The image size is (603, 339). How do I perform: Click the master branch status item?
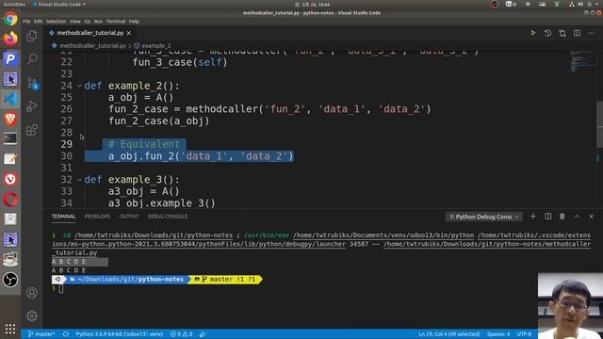tap(41, 334)
